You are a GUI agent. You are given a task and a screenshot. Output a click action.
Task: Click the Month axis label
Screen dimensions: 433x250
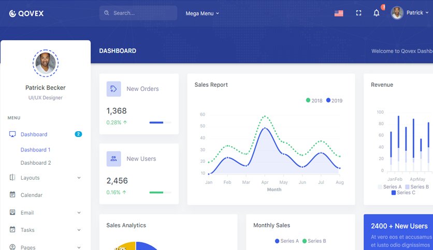pos(274,190)
